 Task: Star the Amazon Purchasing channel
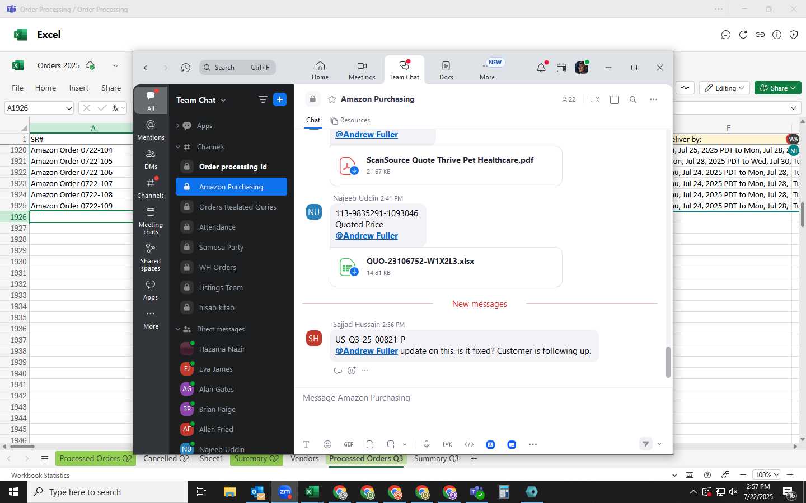pos(332,99)
